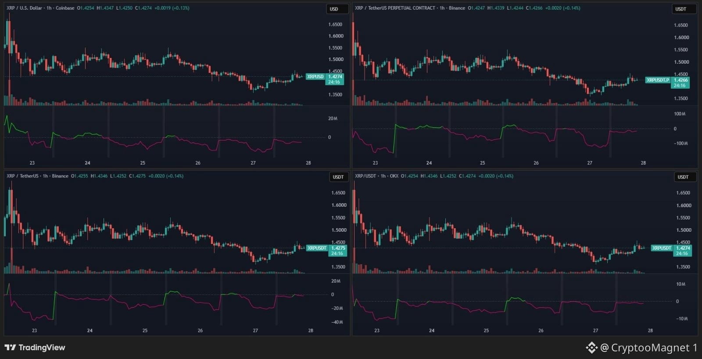The height and width of the screenshot is (359, 702).
Task: Click date 23 on Binance spot time axis
Action: [34, 330]
